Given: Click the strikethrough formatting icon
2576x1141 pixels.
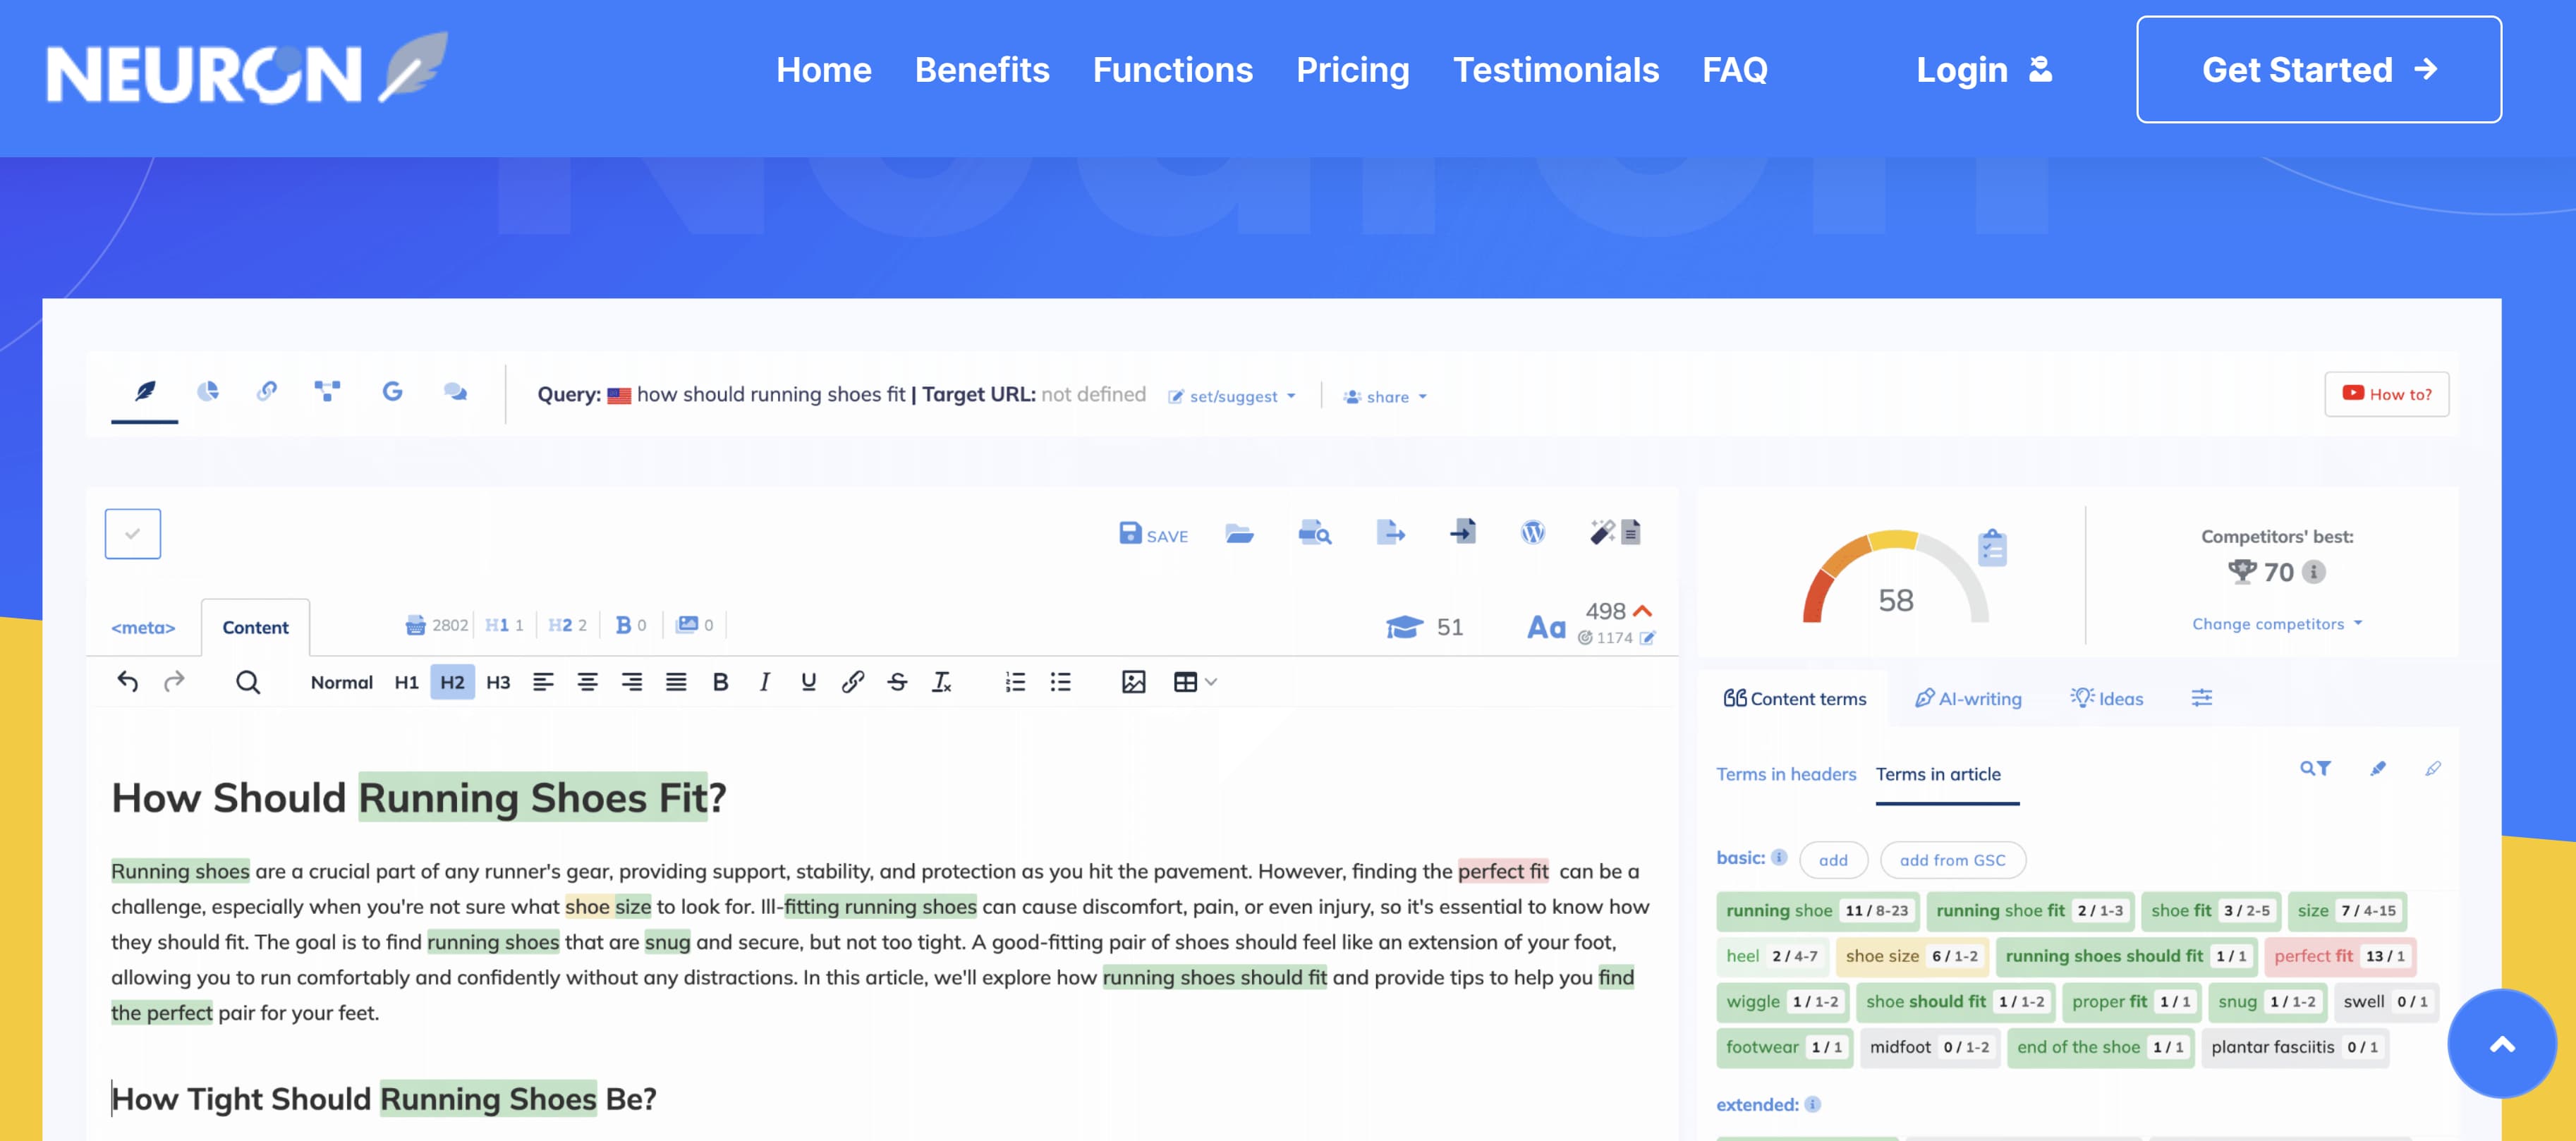Looking at the screenshot, I should [x=897, y=682].
